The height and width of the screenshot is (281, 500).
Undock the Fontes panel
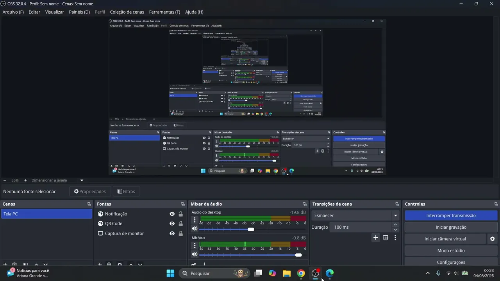[x=183, y=204]
